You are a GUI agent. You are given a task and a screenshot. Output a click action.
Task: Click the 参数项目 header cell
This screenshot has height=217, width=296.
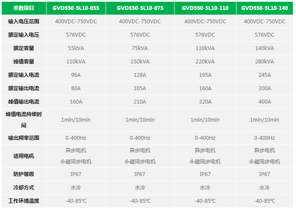point(24,8)
